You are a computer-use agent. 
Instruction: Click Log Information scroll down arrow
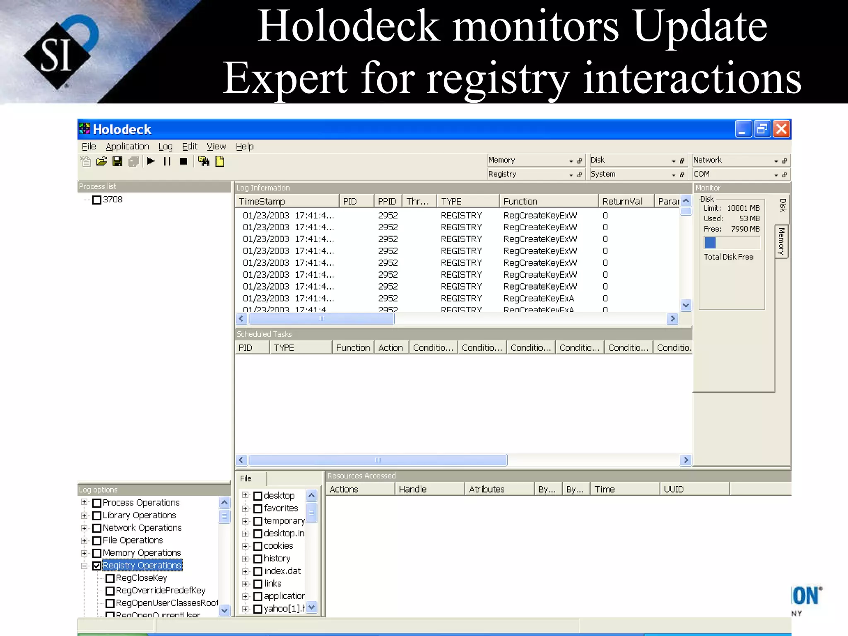point(686,306)
